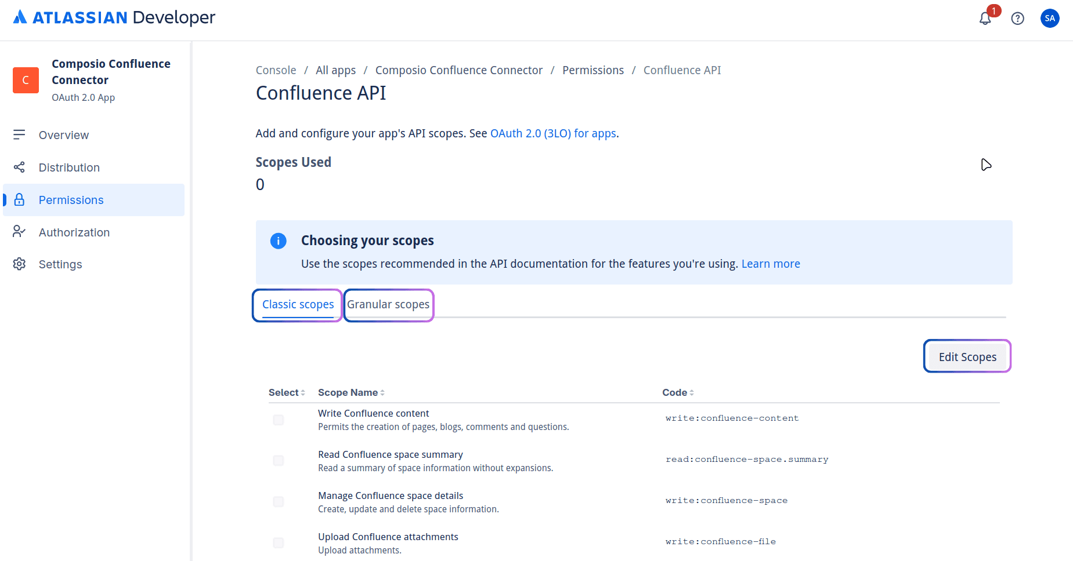
Task: Click the Composio Confluence Connector sidebar title
Action: click(111, 72)
